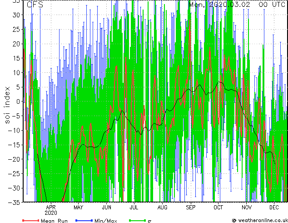Click the '-10' y-axis tick label
The width and height of the screenshot is (288, 223).
(15, 130)
